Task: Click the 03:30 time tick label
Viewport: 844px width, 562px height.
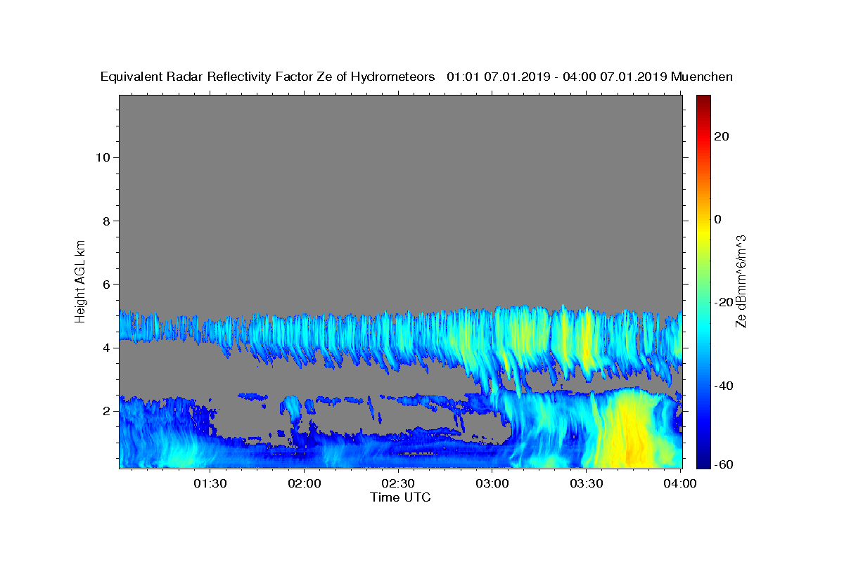Action: pos(587,483)
